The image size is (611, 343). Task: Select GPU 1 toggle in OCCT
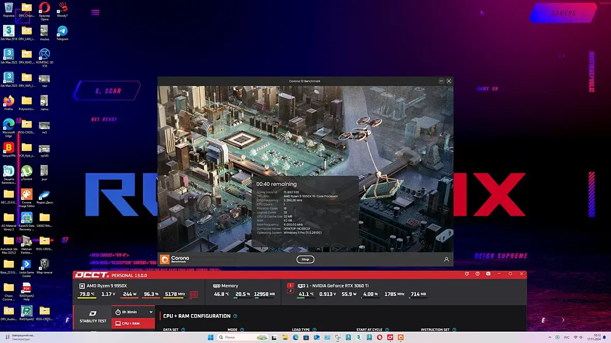point(290,286)
